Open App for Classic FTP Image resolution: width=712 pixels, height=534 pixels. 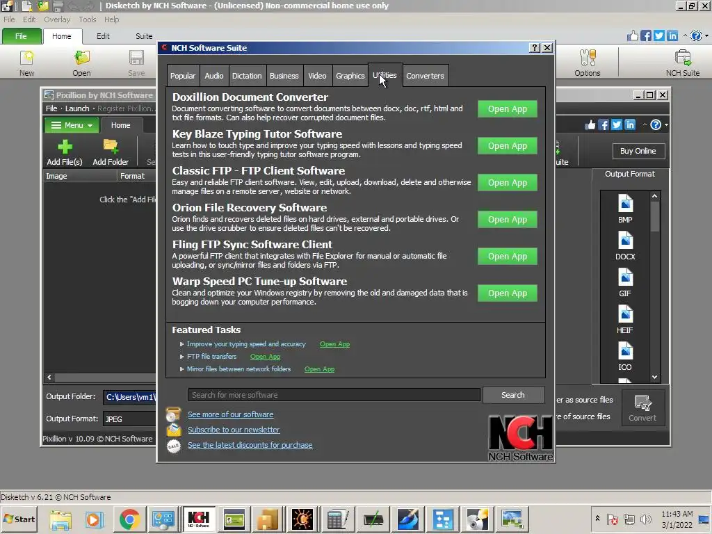point(507,183)
